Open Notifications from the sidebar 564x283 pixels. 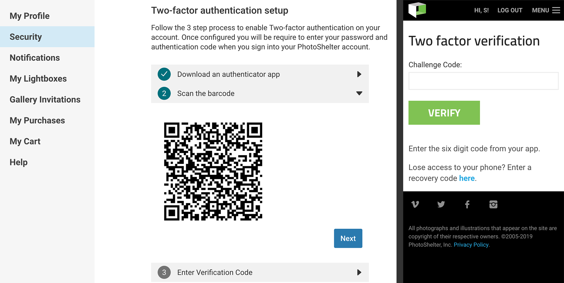click(35, 57)
